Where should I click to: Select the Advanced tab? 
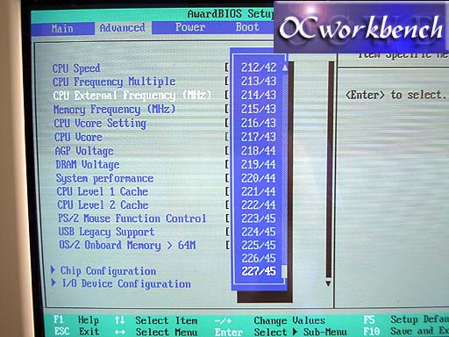pos(122,28)
